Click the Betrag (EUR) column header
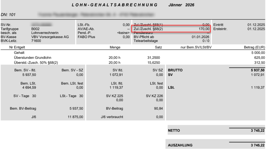Screen dimensions: 266x150 [255, 47]
